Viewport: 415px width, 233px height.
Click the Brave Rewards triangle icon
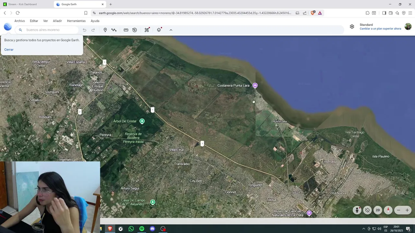coord(320,13)
